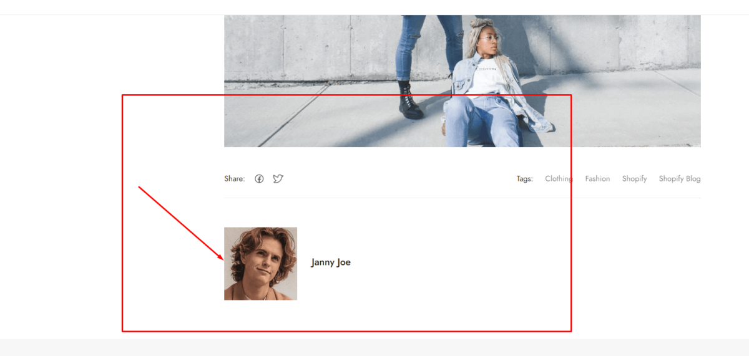Click the Facebook share icon
The width and height of the screenshot is (749, 356).
pos(259,179)
